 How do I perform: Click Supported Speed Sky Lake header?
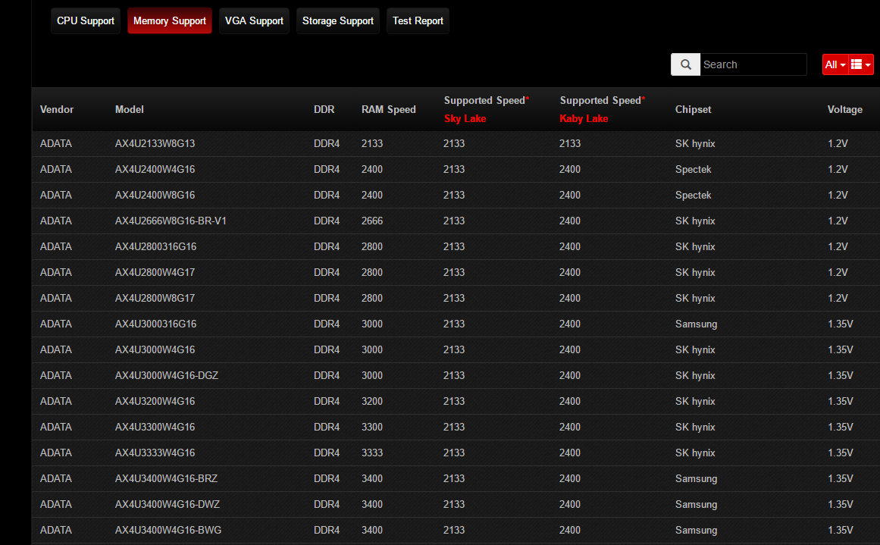486,109
